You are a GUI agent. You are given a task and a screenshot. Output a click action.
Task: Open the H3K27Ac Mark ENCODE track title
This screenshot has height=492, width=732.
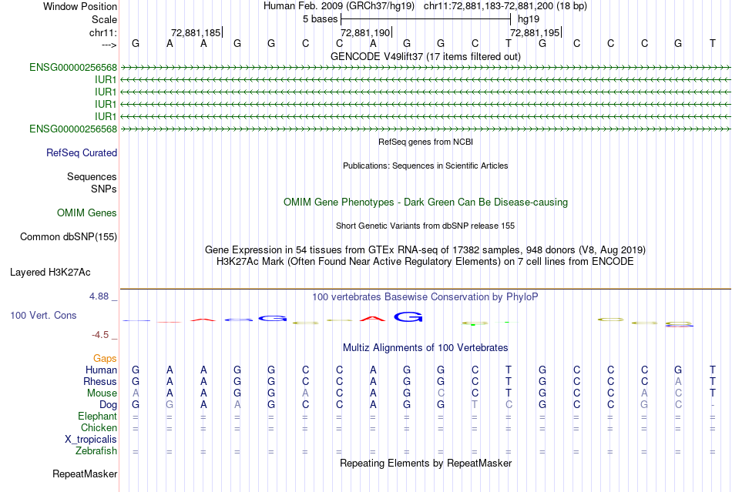[x=425, y=261]
